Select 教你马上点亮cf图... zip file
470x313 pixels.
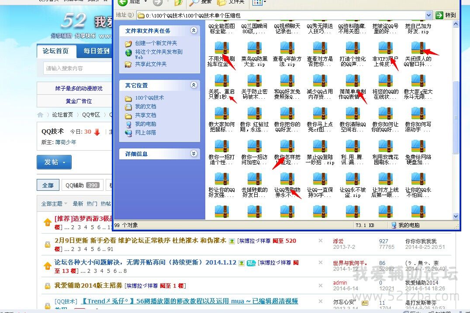tap(320, 119)
